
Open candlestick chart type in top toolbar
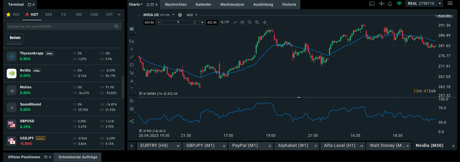(x=242, y=22)
